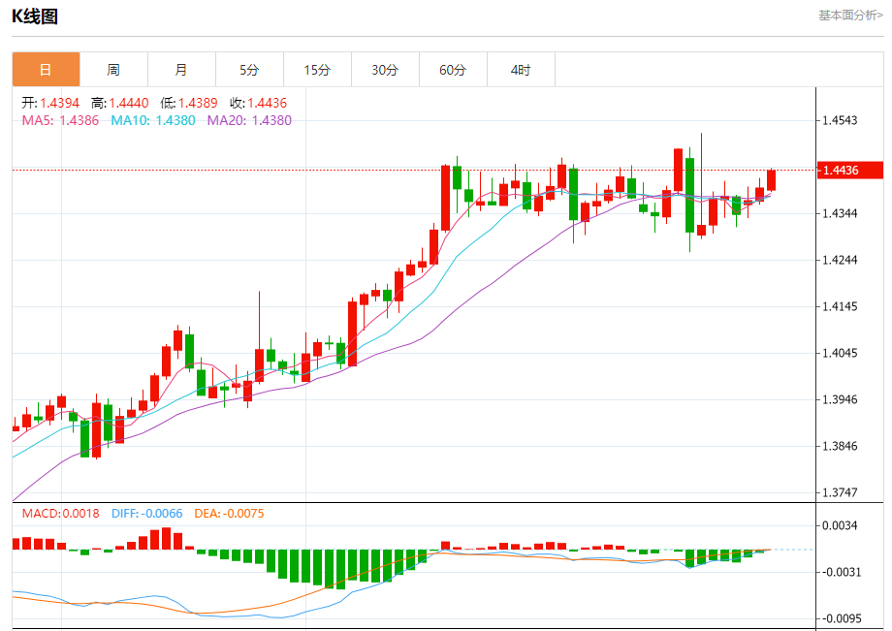The height and width of the screenshot is (631, 892).
Task: Switch to the 周 weekly tab
Action: [x=113, y=70]
